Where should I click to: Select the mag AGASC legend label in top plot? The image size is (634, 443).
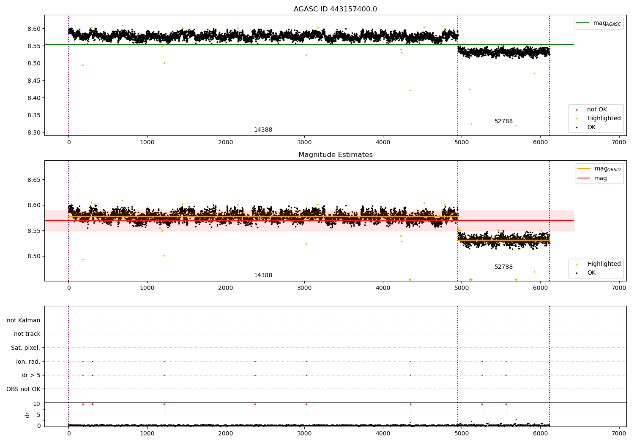(607, 23)
